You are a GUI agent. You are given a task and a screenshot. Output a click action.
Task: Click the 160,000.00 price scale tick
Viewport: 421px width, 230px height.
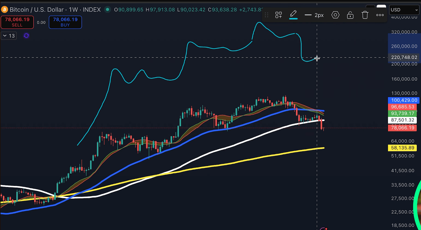404,79
